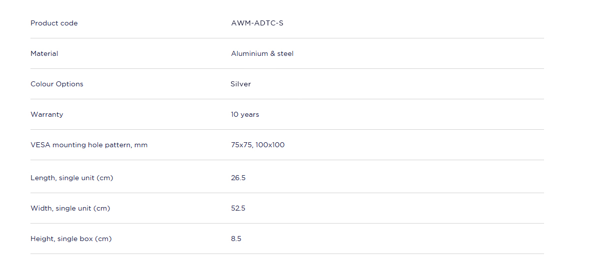Select the Silver colour value

(241, 84)
